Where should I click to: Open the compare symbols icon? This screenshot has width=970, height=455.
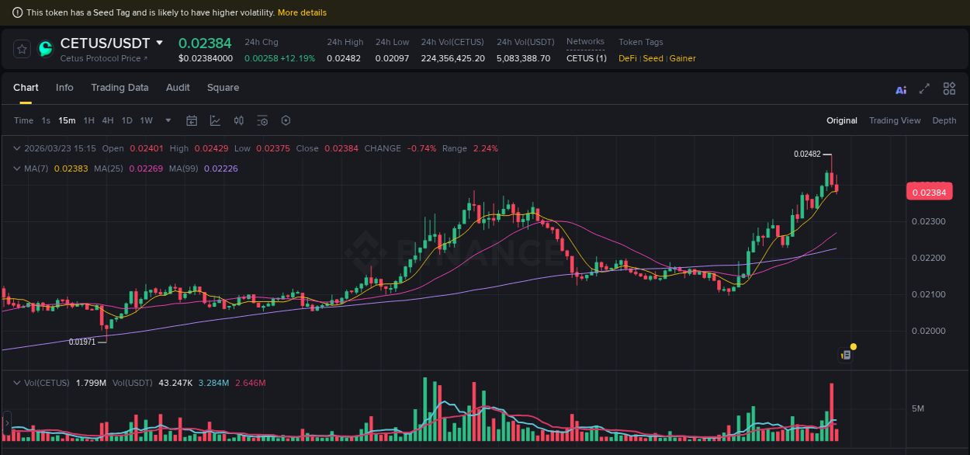pyautogui.click(x=238, y=120)
